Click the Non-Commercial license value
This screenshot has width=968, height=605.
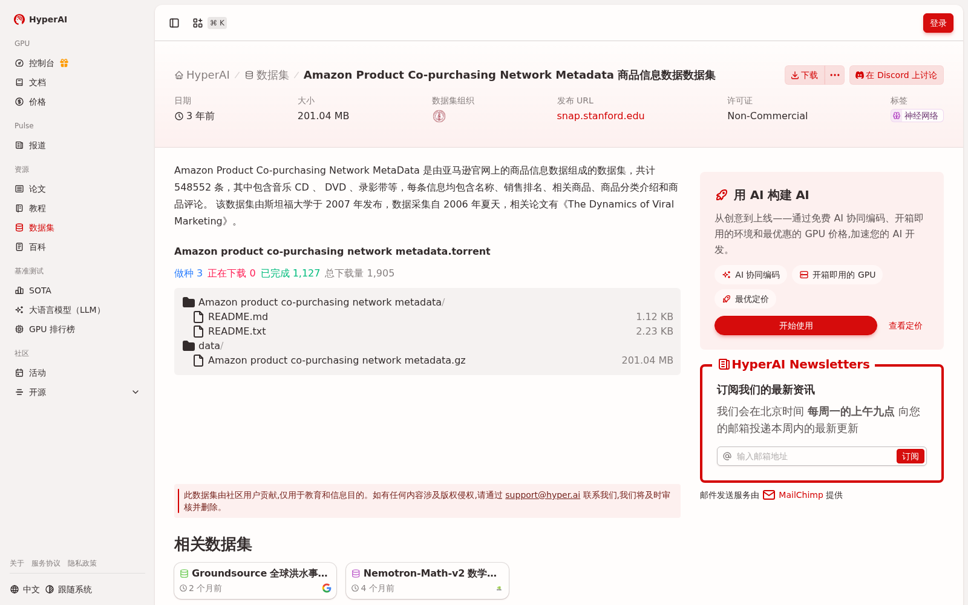click(x=767, y=116)
